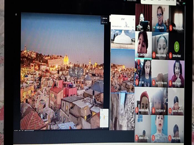Click the muted mic icon on Nancy Arora's tile
Viewport: 194px width, 145px height.
coord(170,138)
